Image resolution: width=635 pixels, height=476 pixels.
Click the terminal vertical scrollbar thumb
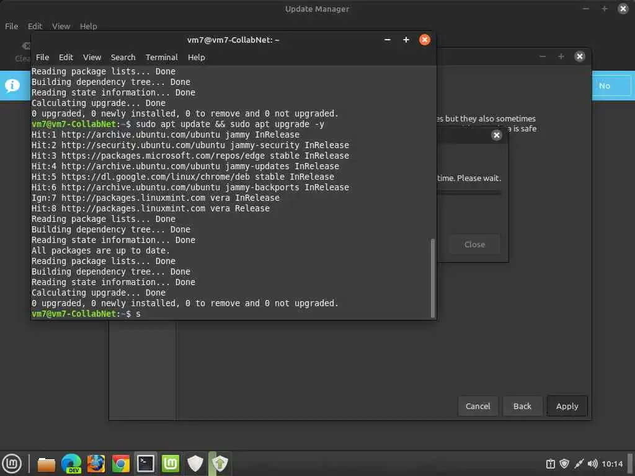coord(432,278)
